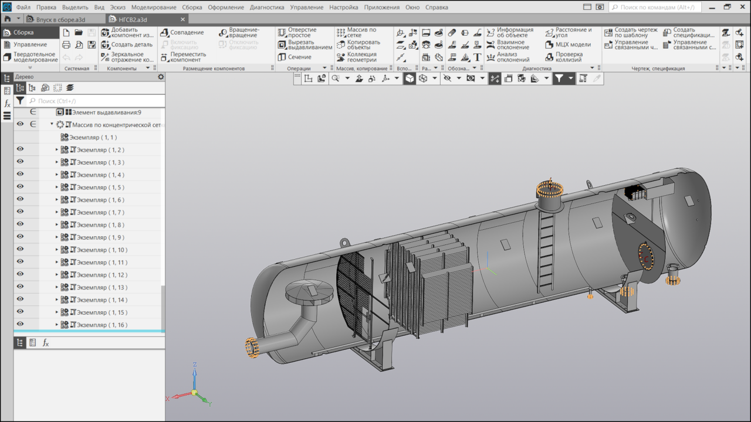Click the filter funnel icon in the tree panel
This screenshot has height=422, width=751.
[20, 101]
